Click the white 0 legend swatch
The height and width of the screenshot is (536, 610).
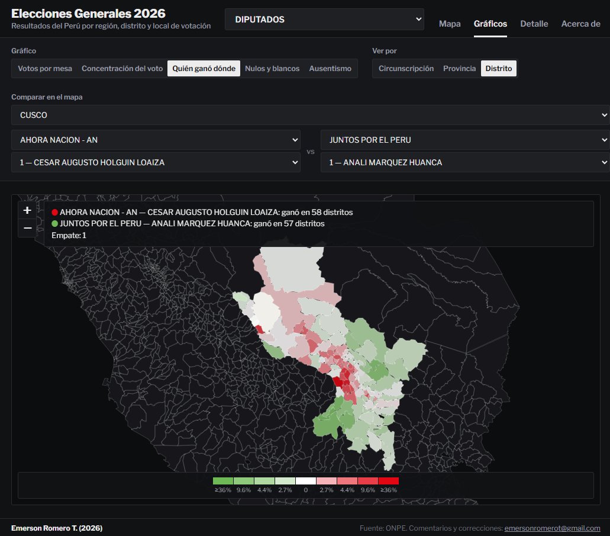pyautogui.click(x=306, y=481)
